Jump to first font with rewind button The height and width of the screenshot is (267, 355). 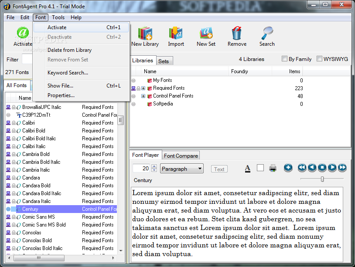click(x=302, y=168)
